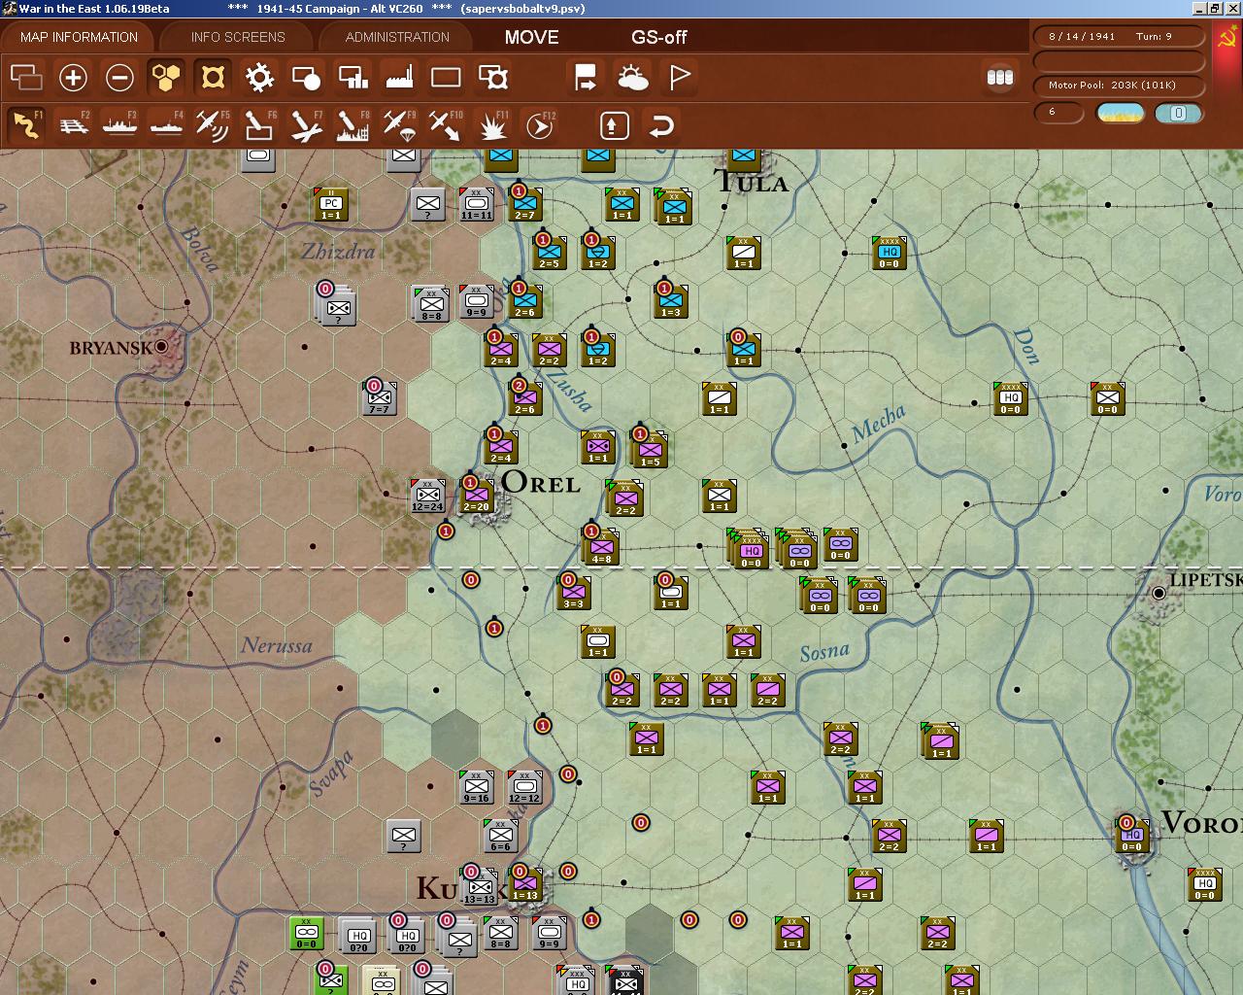Viewport: 1243px width, 995px height.
Task: Select the F8 city bombing icon
Action: tap(353, 125)
